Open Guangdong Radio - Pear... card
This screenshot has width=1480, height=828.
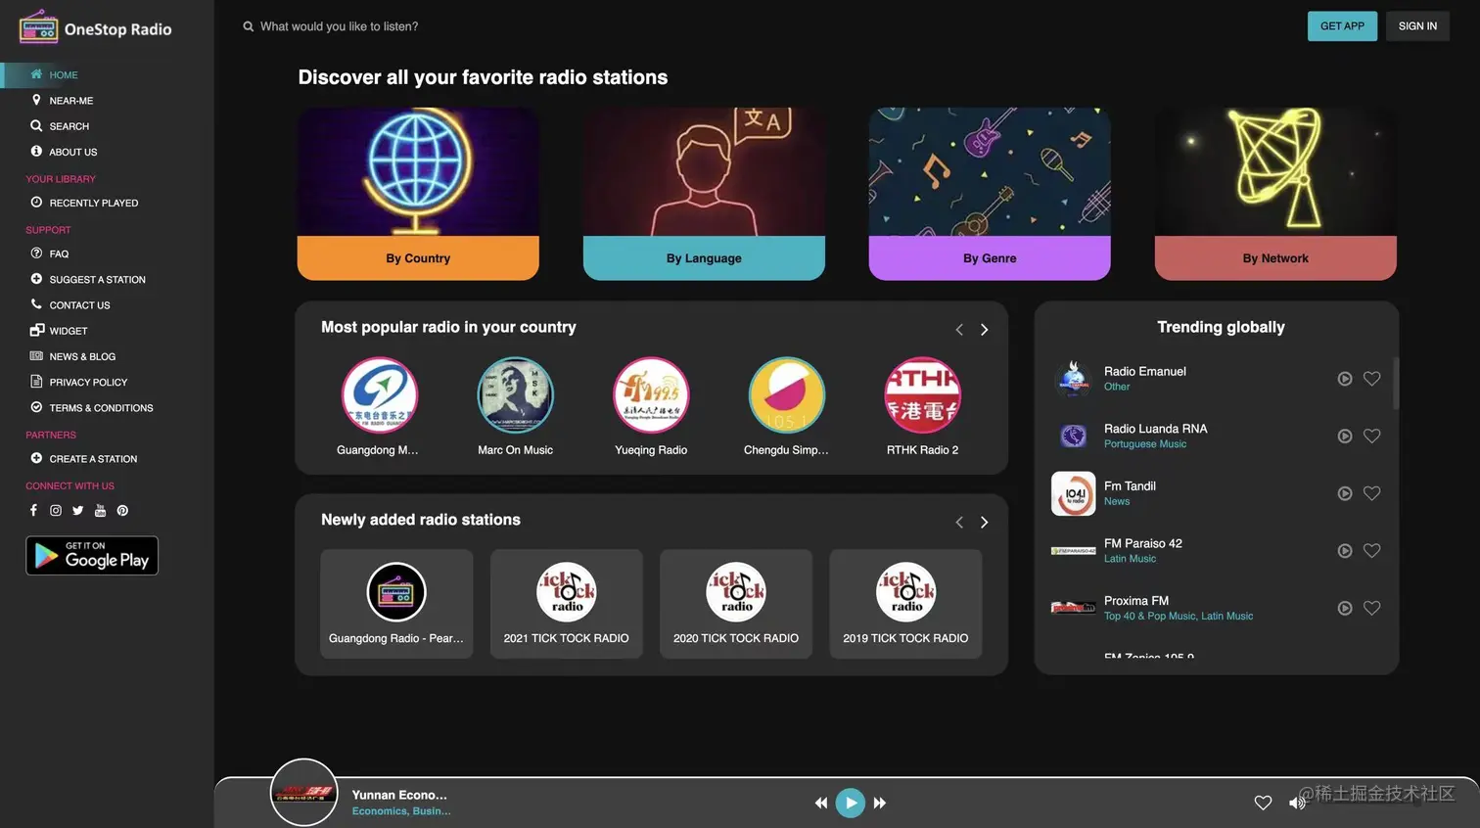pyautogui.click(x=396, y=604)
